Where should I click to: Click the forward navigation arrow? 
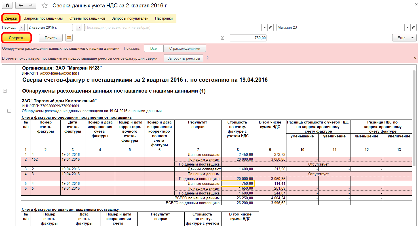[x=31, y=5]
